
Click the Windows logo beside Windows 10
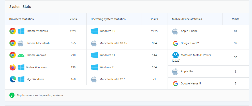tap(94, 31)
